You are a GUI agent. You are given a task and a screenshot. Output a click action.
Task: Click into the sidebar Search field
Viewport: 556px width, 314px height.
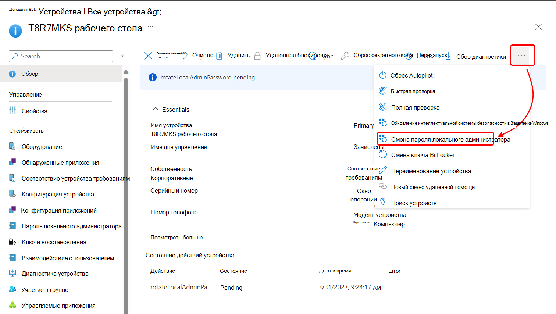[61, 56]
